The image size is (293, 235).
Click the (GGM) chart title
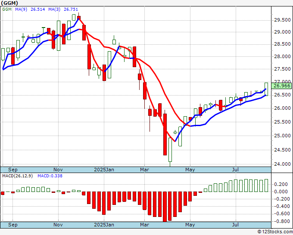pos(9,3)
